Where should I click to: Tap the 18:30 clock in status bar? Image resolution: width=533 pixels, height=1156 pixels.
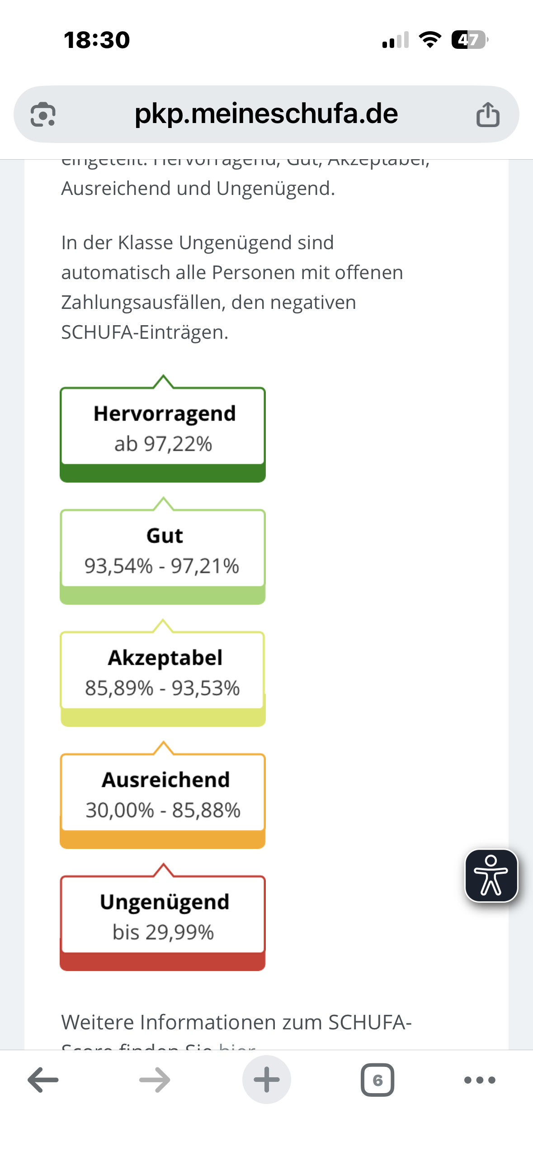[97, 40]
